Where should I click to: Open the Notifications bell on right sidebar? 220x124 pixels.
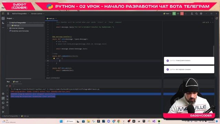coord(217,18)
